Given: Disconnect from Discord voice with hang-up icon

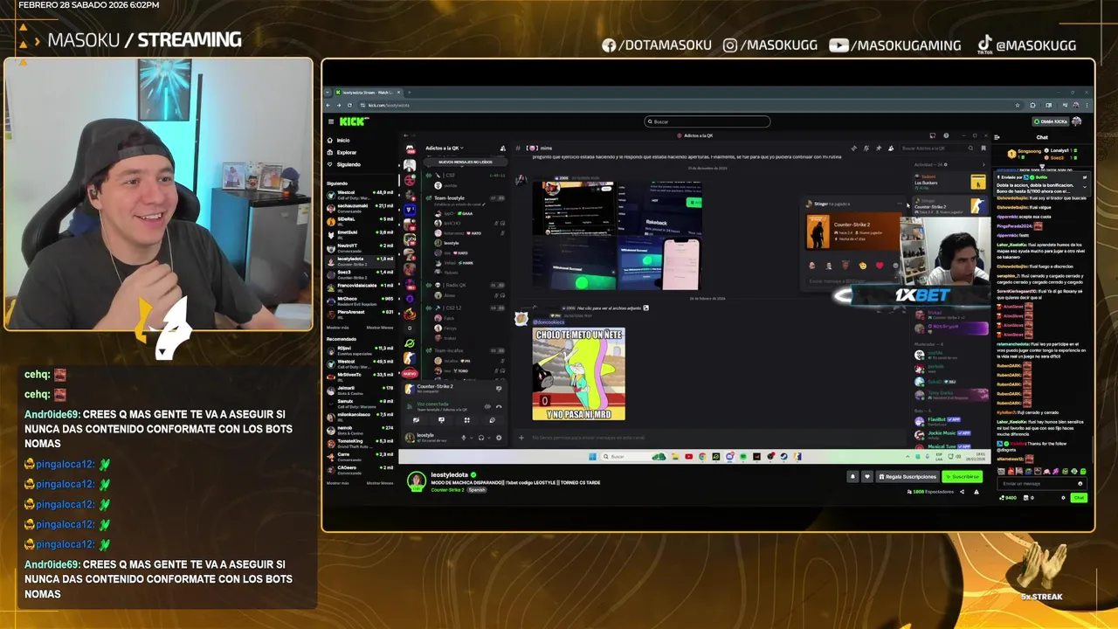Looking at the screenshot, I should [x=499, y=406].
